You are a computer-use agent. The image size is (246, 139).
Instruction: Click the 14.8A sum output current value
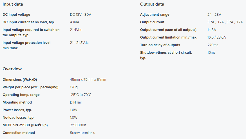[x=212, y=30]
